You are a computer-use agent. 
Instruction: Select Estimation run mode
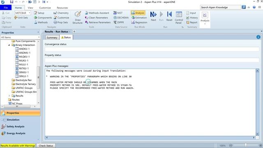pyautogui.click(x=139, y=18)
